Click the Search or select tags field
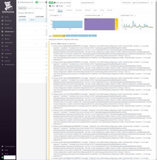This screenshot has width=157, height=160. click(x=37, y=8)
